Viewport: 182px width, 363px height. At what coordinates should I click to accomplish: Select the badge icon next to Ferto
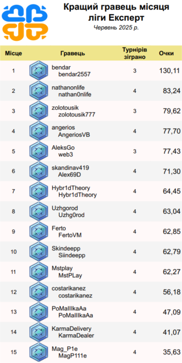tap(39, 232)
